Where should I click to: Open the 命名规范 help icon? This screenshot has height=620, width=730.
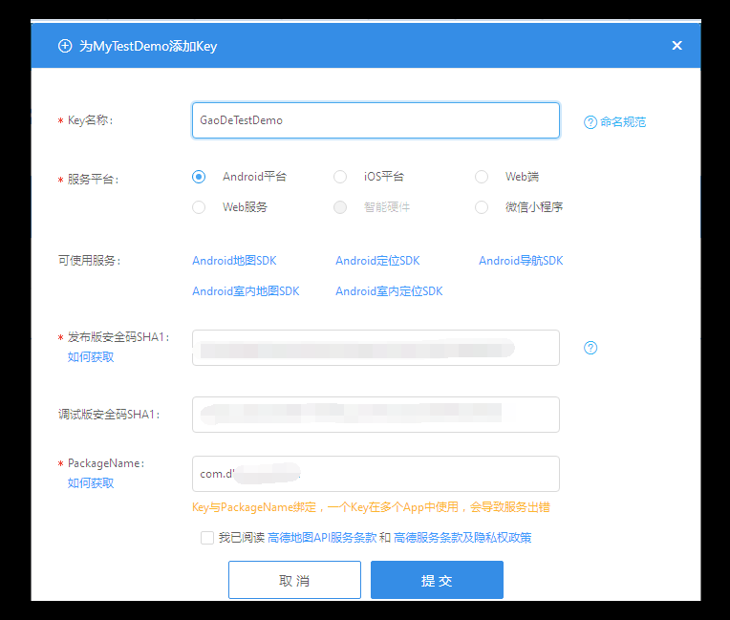[x=590, y=122]
